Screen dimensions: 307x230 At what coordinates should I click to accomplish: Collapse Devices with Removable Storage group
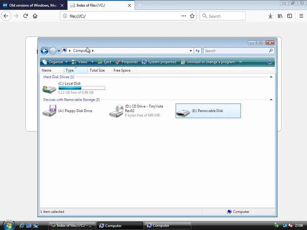click(271, 99)
